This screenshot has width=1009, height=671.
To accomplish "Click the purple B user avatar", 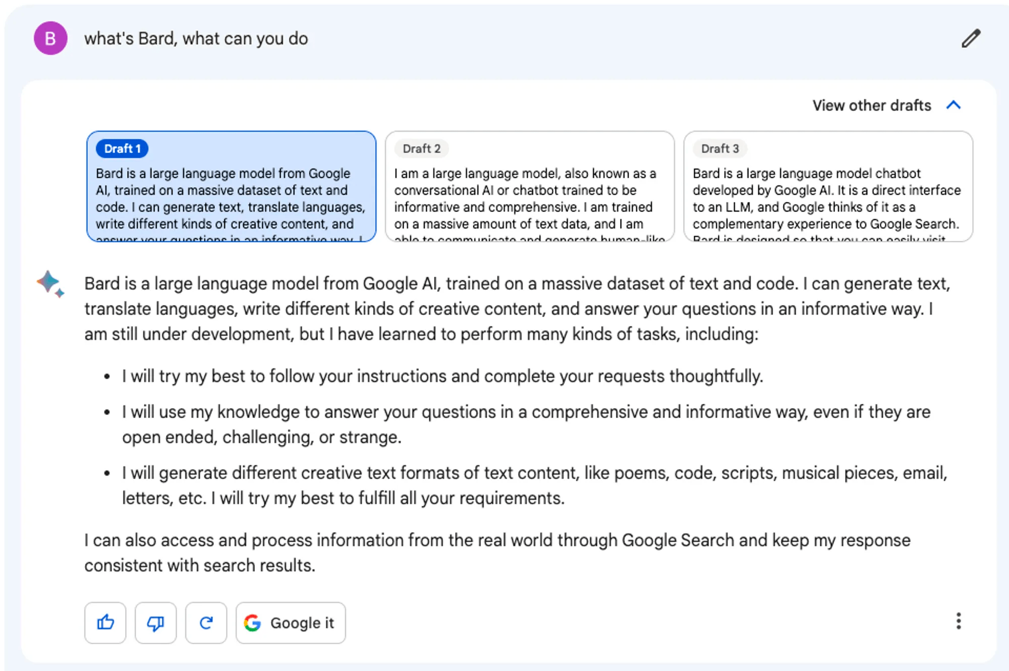I will [50, 38].
